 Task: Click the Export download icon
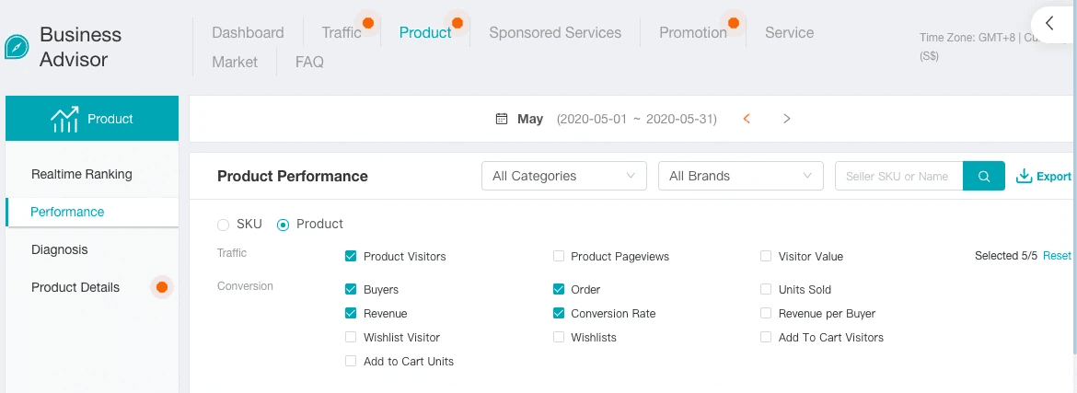(1024, 176)
